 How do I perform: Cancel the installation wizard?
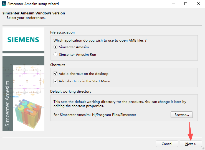point(167,144)
